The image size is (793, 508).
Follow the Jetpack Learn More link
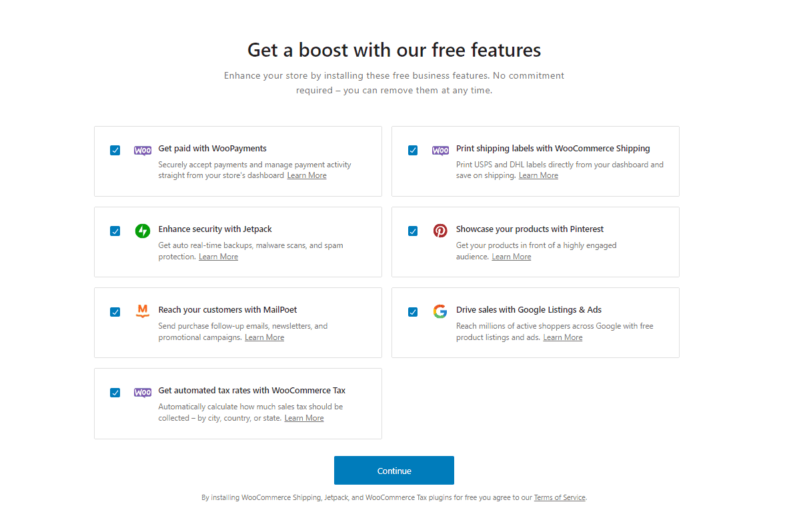(218, 257)
